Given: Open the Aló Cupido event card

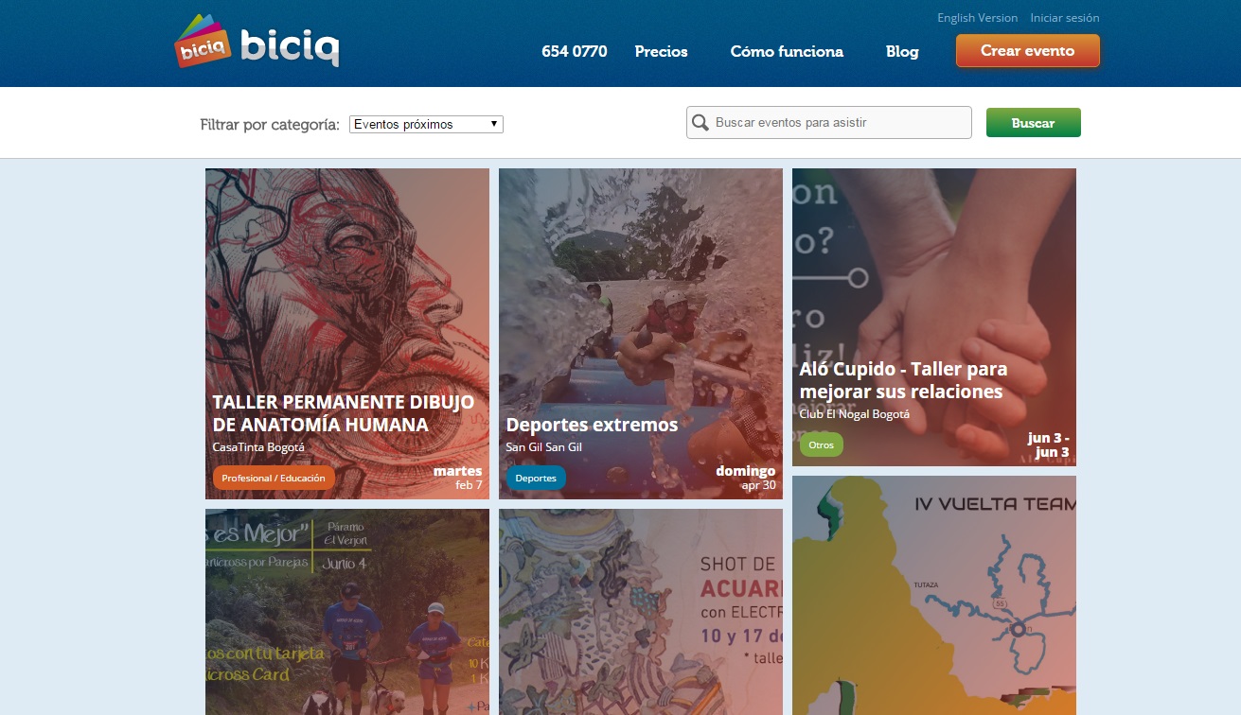Looking at the screenshot, I should pyautogui.click(x=934, y=317).
